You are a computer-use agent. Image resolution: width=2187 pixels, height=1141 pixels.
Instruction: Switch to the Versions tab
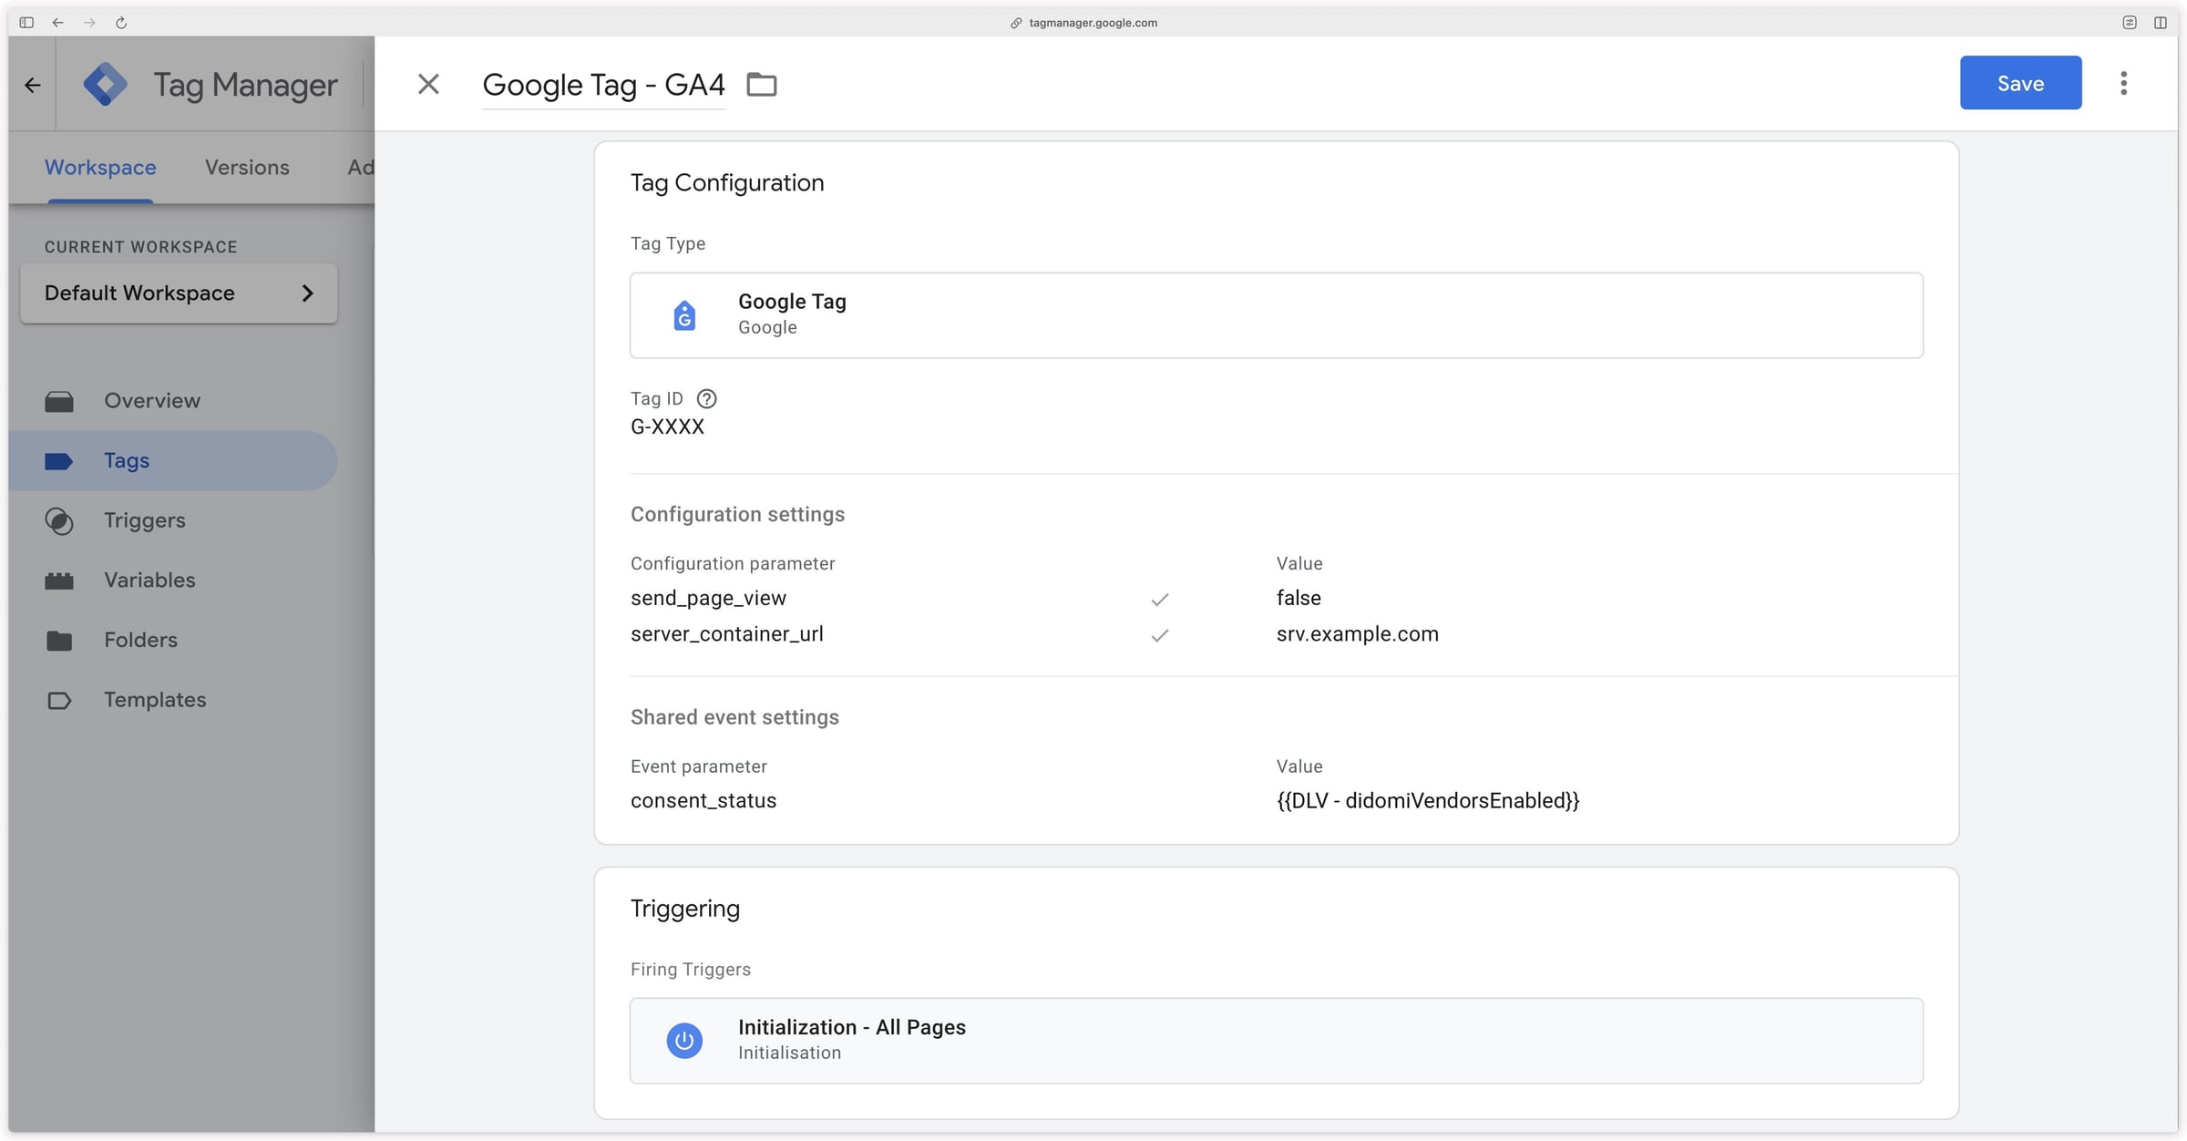pyautogui.click(x=247, y=167)
